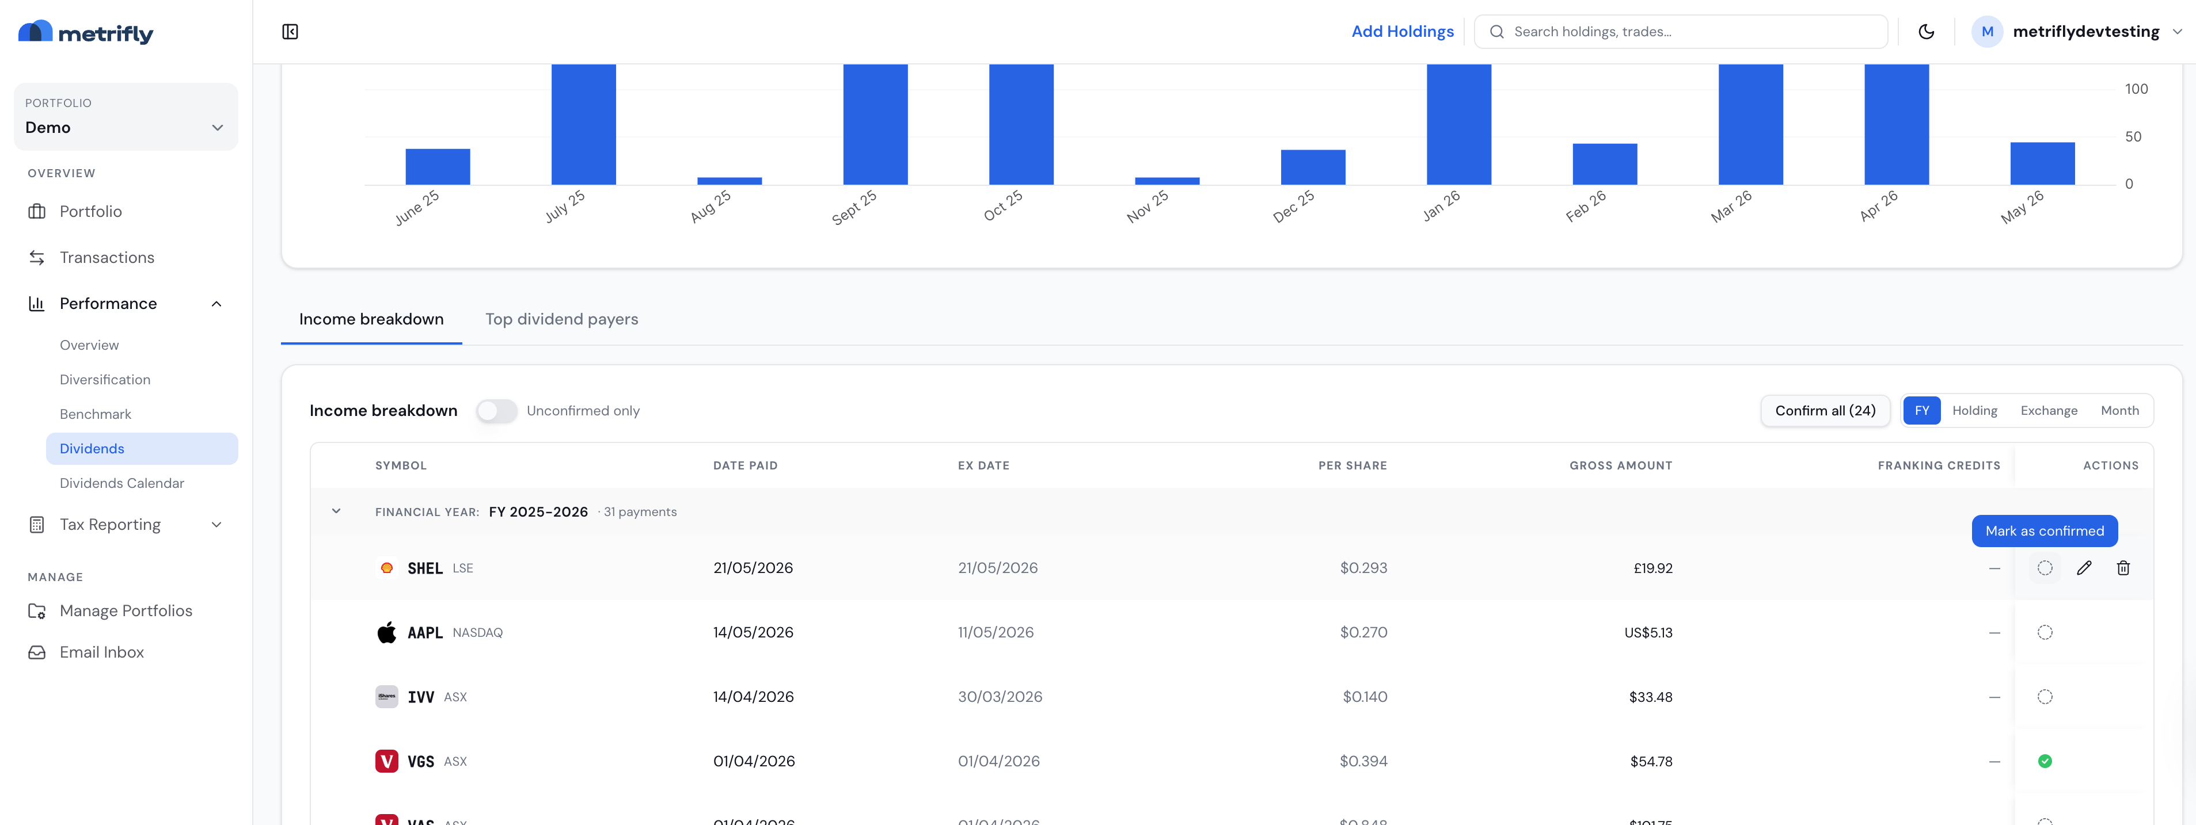Image resolution: width=2196 pixels, height=825 pixels.
Task: Open the metriflydevtesting account menu chevron
Action: pyautogui.click(x=2176, y=32)
